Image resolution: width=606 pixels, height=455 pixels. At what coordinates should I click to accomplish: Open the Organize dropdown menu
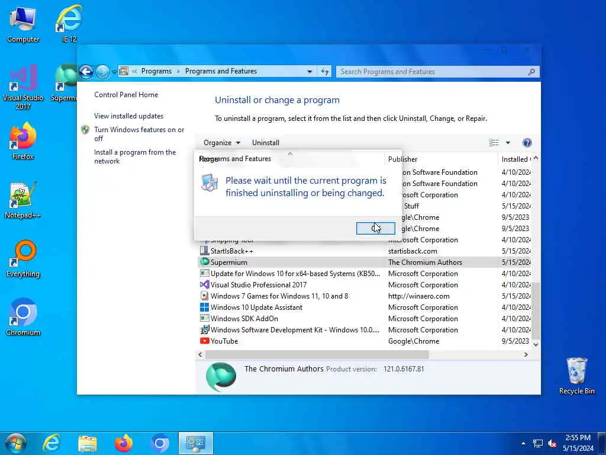[222, 143]
